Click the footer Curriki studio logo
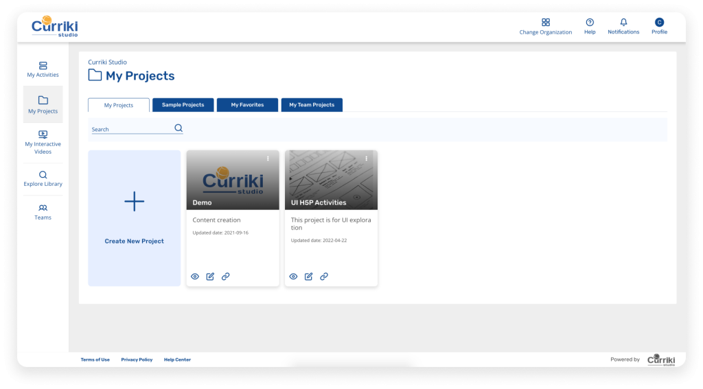This screenshot has height=389, width=703. 661,360
